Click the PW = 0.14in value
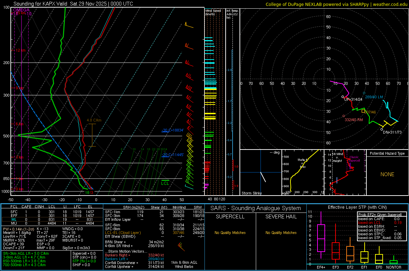 (x=18, y=229)
